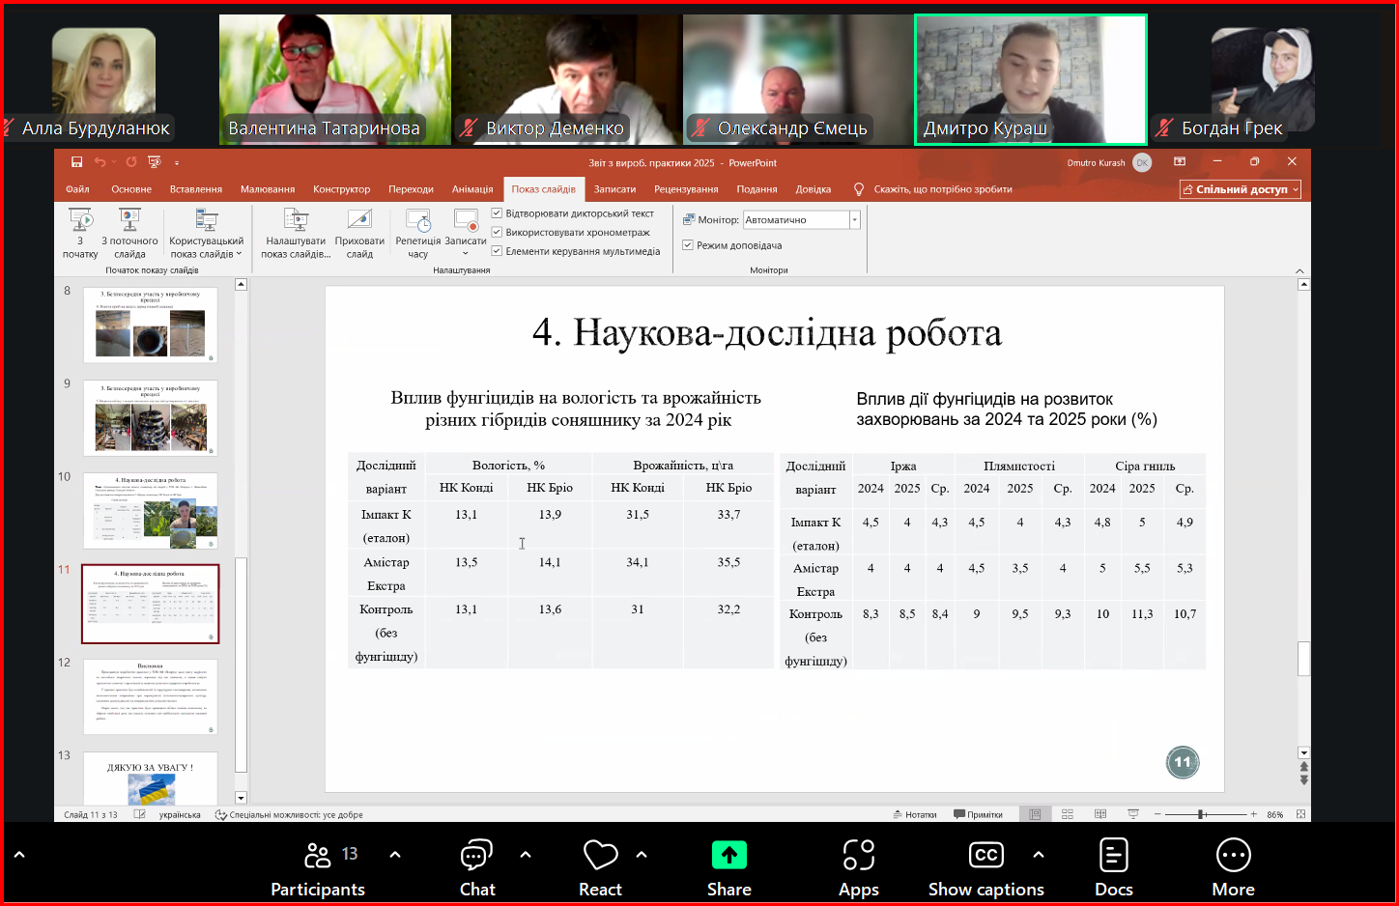Viewport: 1399px width, 906px height.
Task: Click the Спільний доступ button
Action: (x=1240, y=189)
